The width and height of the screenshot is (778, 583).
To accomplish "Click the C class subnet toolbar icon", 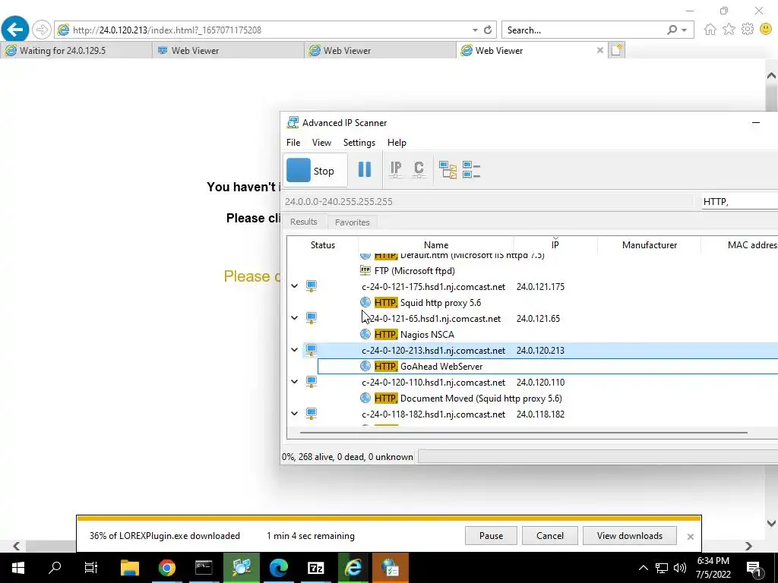I will tap(419, 169).
